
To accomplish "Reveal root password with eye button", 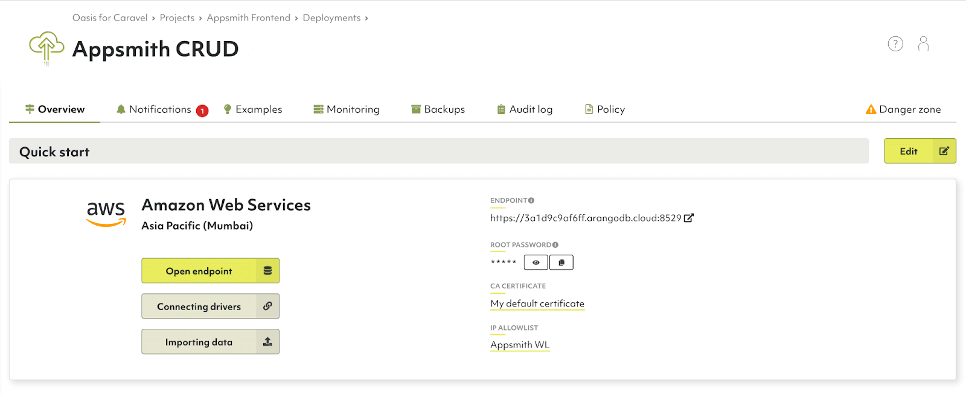I will click(x=536, y=262).
